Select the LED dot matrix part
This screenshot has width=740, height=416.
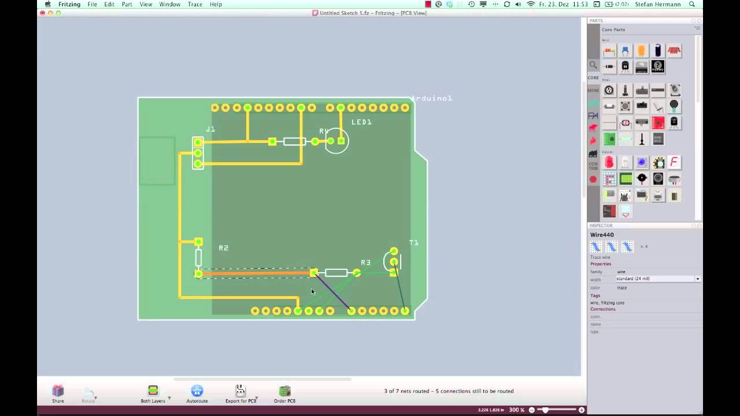coord(609,179)
